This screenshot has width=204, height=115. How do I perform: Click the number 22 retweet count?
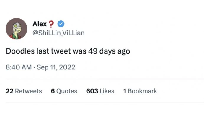click(x=9, y=91)
